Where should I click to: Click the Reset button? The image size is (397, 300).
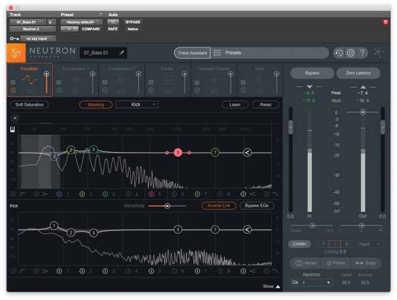click(265, 105)
